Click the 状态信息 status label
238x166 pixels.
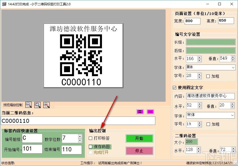pos(8,163)
